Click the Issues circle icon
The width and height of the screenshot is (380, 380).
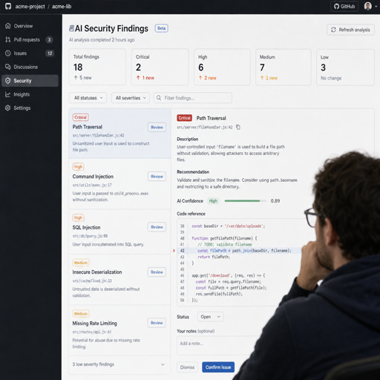(8, 53)
